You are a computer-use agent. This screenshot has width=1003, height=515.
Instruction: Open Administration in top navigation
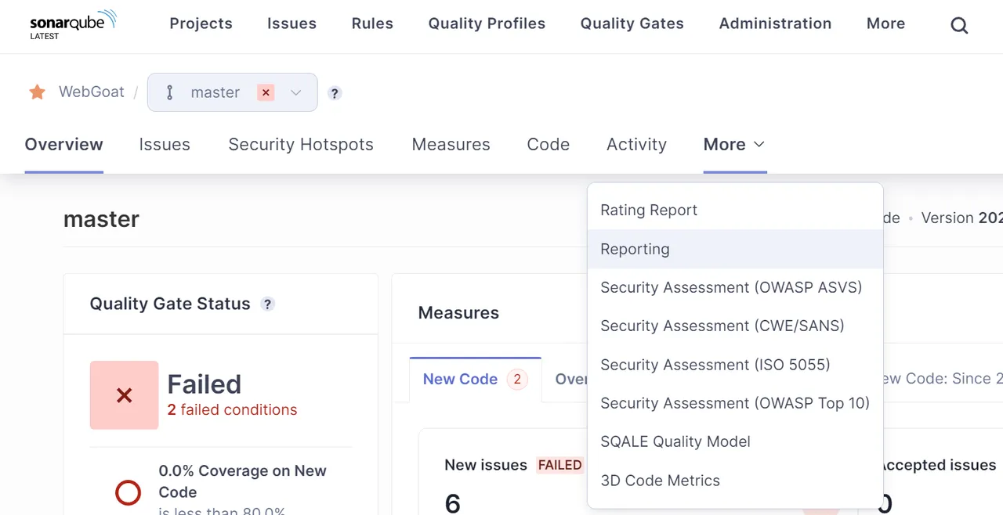click(x=775, y=23)
